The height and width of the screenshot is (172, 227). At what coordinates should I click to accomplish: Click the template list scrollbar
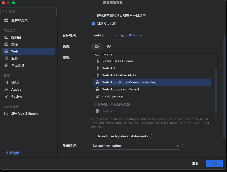click(216, 92)
